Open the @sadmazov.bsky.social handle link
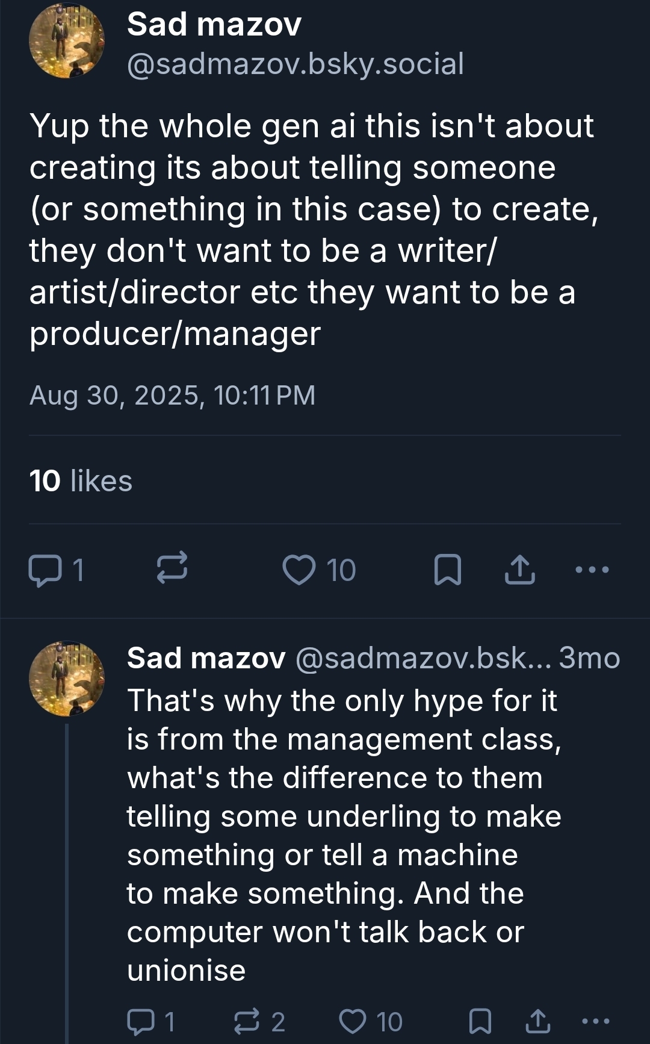This screenshot has width=650, height=1044. [295, 64]
